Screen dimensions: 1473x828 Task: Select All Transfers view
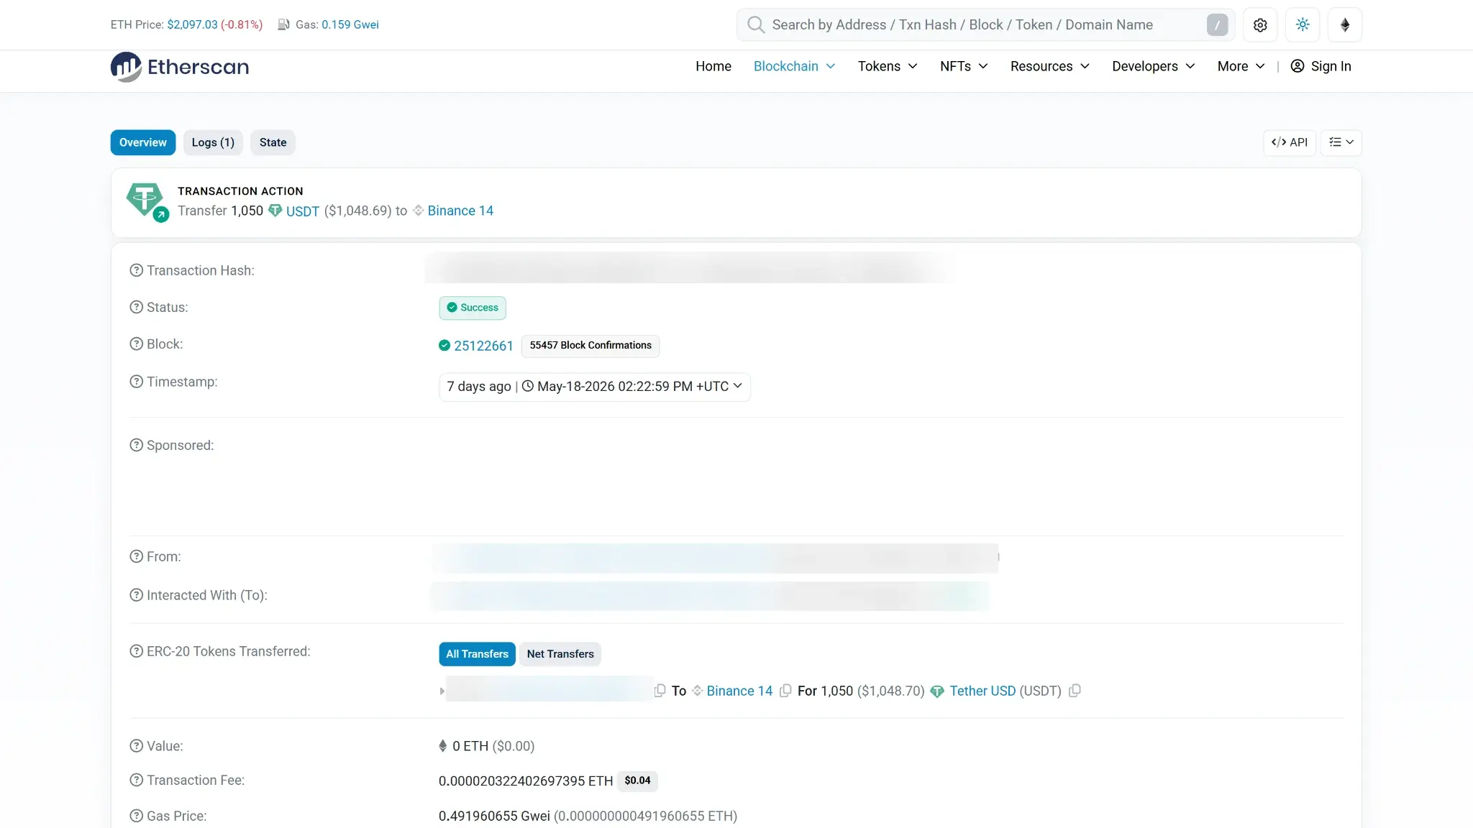point(477,654)
